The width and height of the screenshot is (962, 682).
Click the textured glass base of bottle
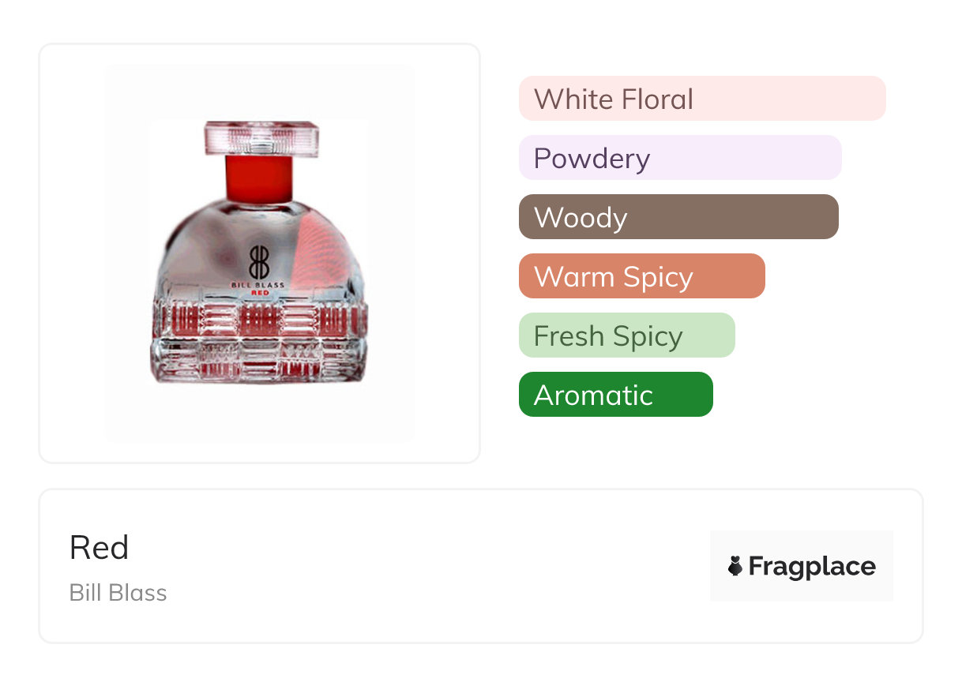point(259,341)
